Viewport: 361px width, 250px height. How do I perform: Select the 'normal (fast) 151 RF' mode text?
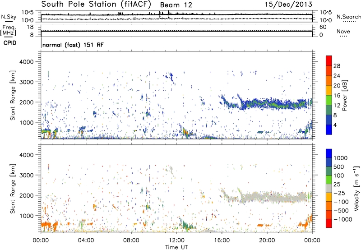pos(73,45)
